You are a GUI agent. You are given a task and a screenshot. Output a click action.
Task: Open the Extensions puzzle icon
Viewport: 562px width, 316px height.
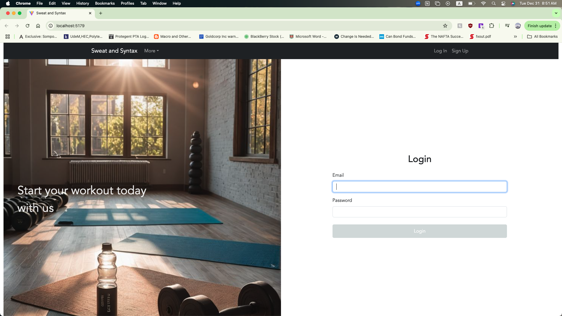point(492,26)
